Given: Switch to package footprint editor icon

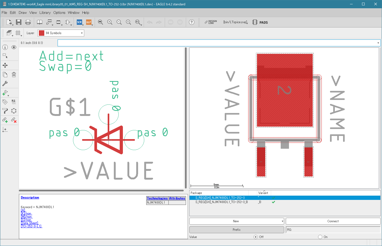Looking at the screenshot, I should (x=59, y=22).
